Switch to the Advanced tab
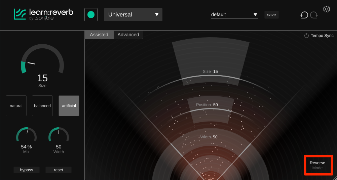Image resolution: width=337 pixels, height=180 pixels. coord(128,35)
